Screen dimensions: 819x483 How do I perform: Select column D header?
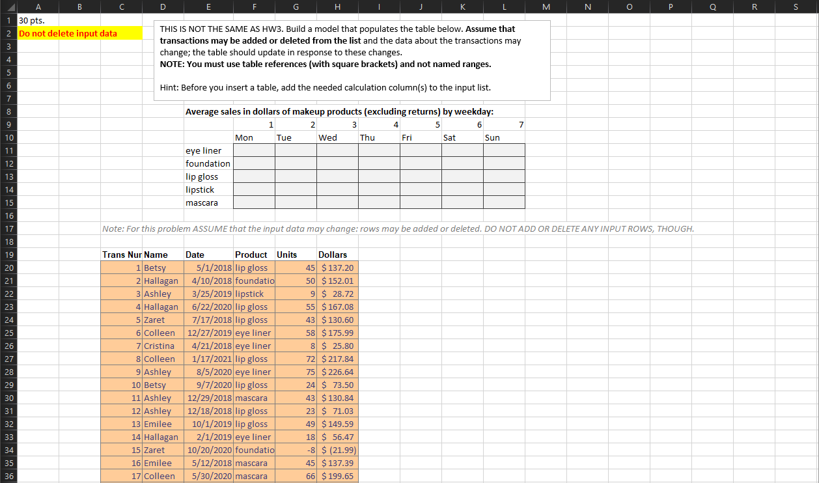[163, 7]
